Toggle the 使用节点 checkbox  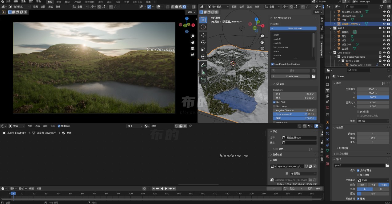pyautogui.click(x=59, y=126)
